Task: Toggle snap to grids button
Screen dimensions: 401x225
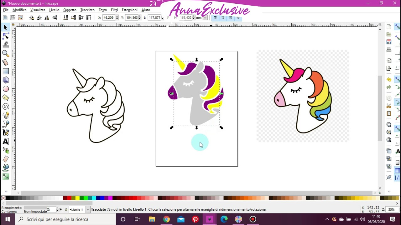Action: [398, 170]
